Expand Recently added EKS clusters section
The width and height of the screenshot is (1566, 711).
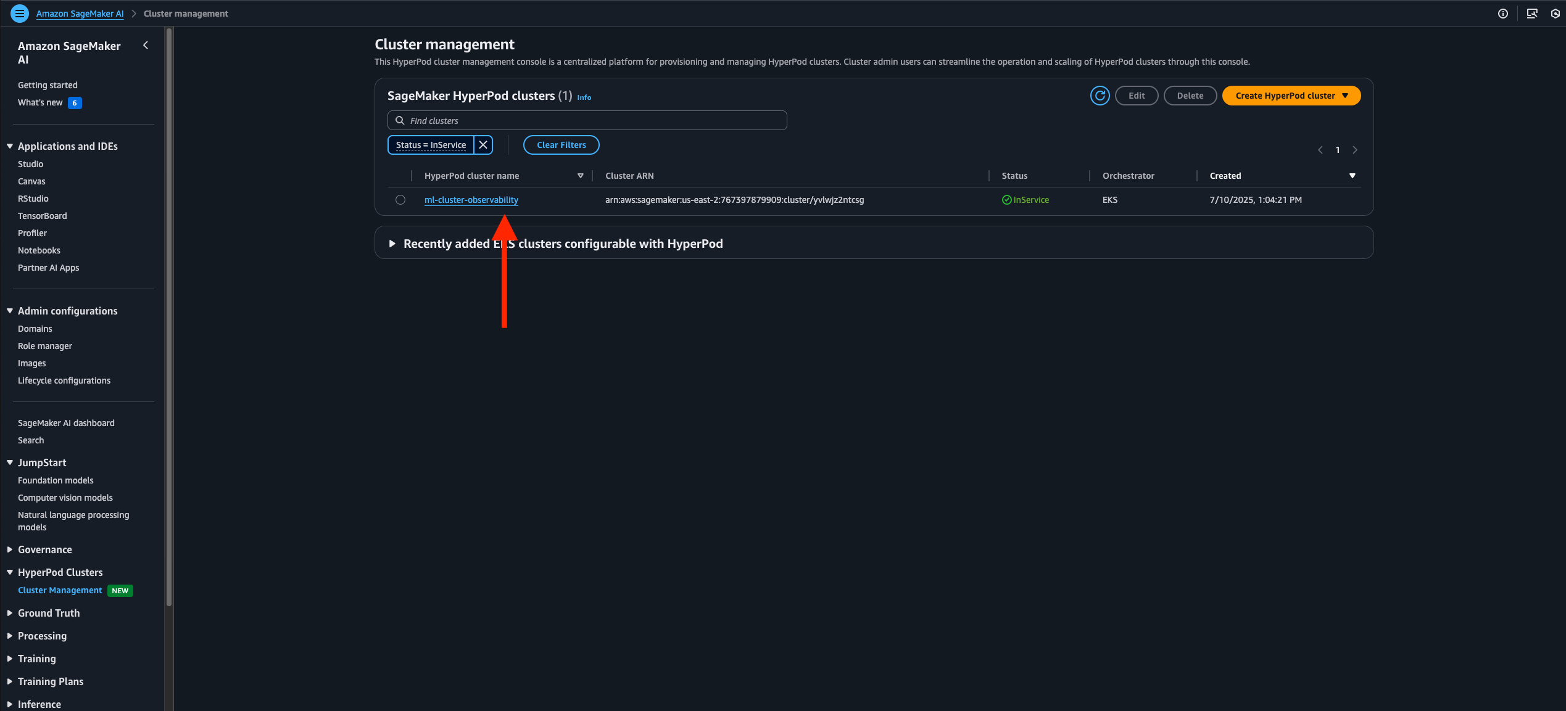click(x=392, y=244)
